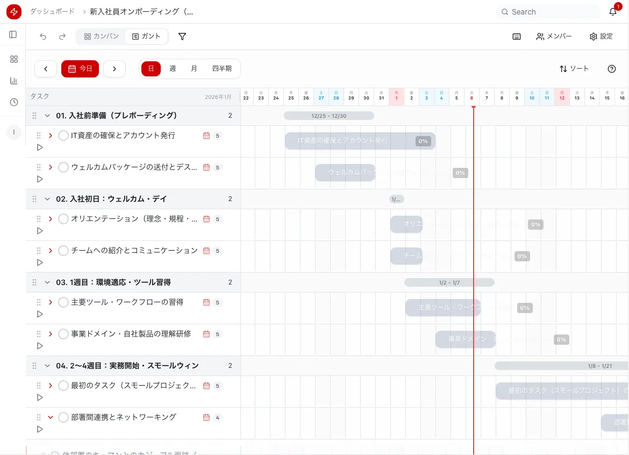This screenshot has height=455, width=629.
Task: Click the IT資産の確保 Gantt progress bar
Action: click(x=360, y=141)
